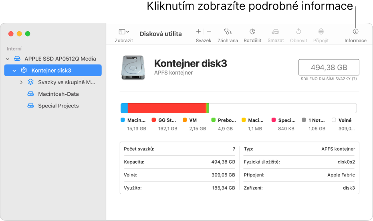This screenshot has width=373, height=221.
Task: Click the Disková utilita window title
Action: coord(161,34)
